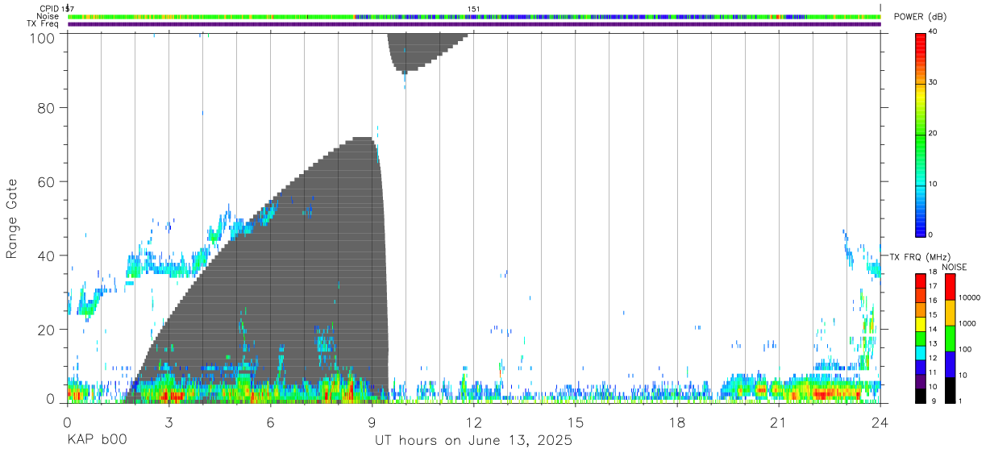Image resolution: width=990 pixels, height=457 pixels.
Task: Click the 1000 label on the NOISE legend
Action: [x=967, y=322]
